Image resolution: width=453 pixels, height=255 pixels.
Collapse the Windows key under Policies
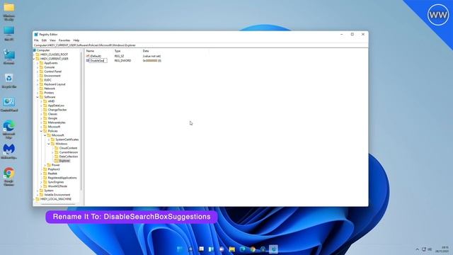(x=49, y=144)
